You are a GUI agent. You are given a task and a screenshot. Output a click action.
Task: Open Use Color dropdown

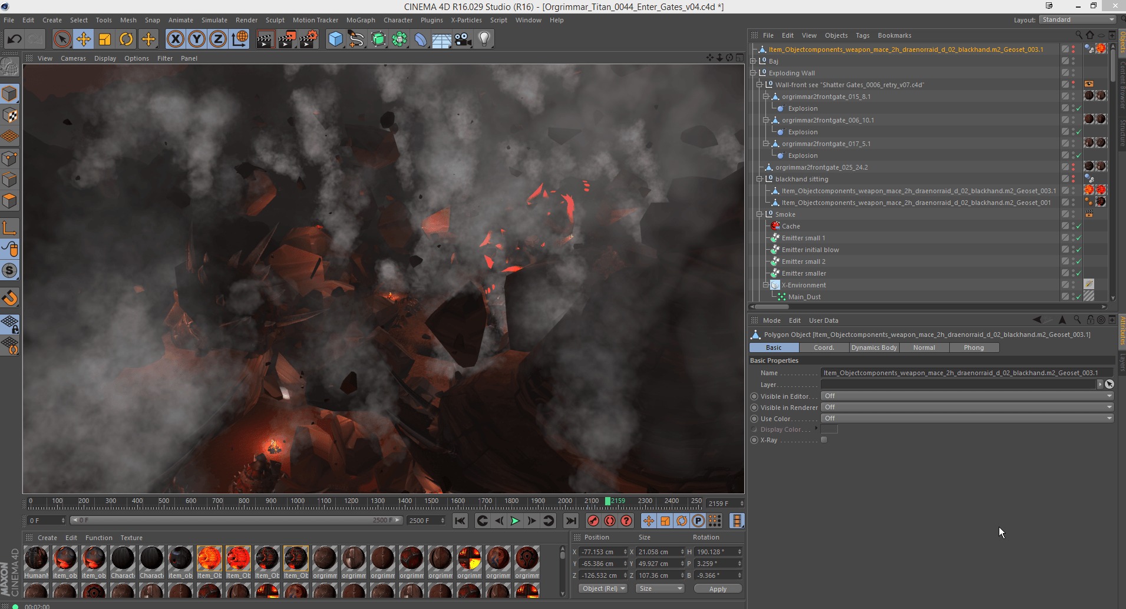click(x=967, y=418)
